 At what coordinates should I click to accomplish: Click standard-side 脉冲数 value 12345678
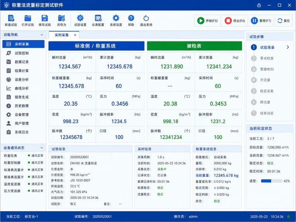point(71,137)
